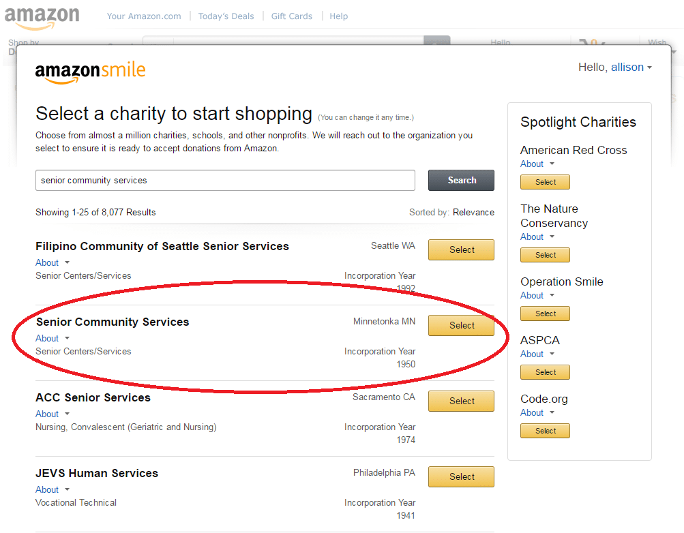This screenshot has height=533, width=684.
Task: Select the ASPCA spotlight charity
Action: click(x=545, y=373)
